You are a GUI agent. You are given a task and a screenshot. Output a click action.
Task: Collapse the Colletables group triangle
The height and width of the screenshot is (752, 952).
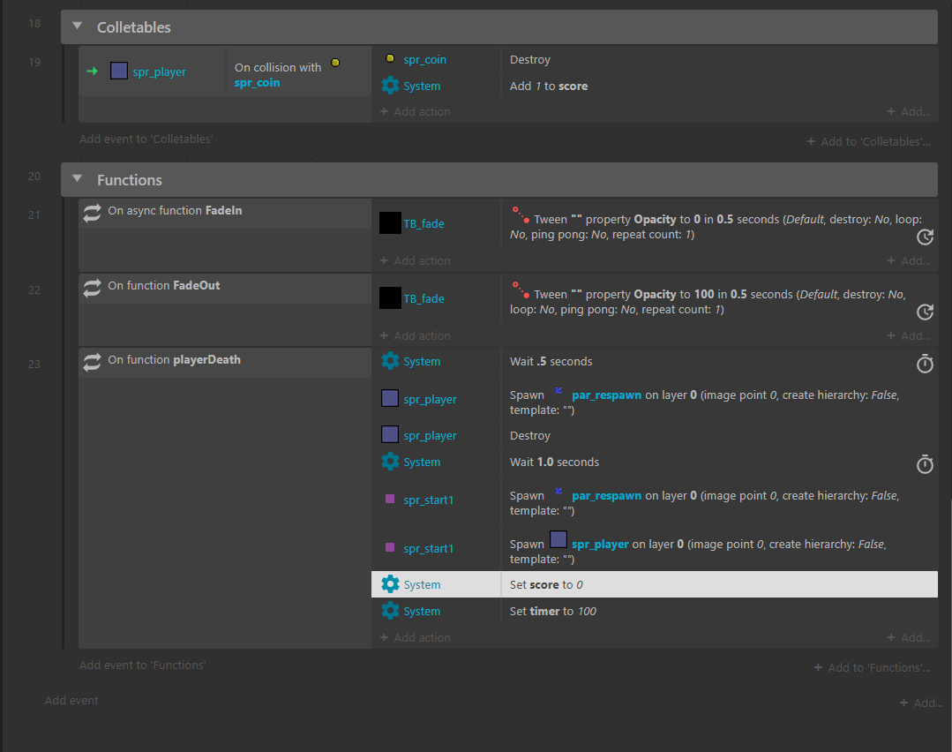(x=77, y=26)
